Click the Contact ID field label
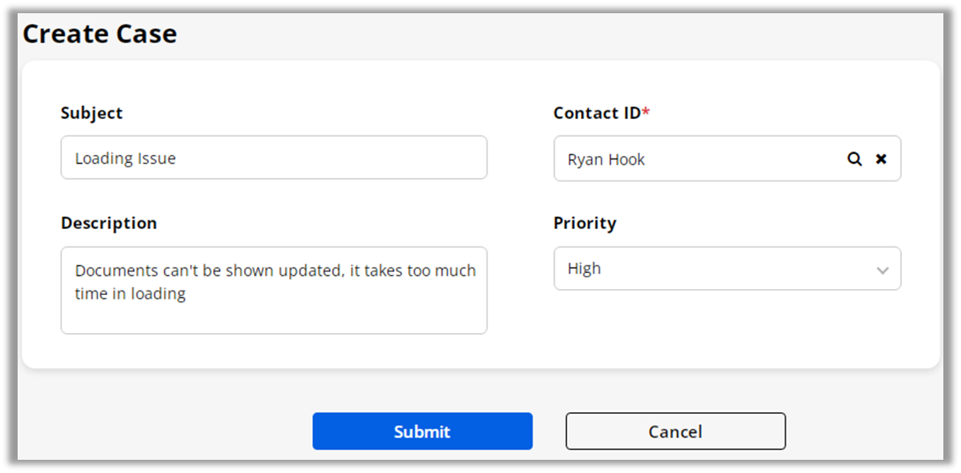 (x=597, y=114)
